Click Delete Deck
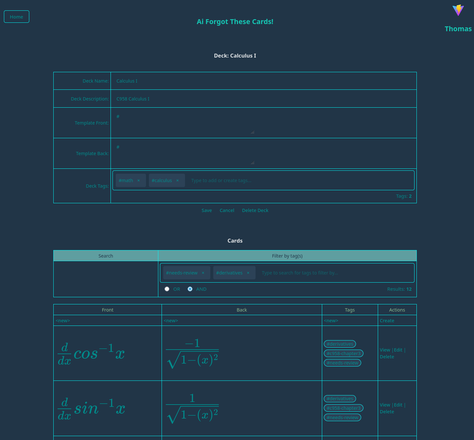This screenshot has width=474, height=440. (255, 210)
